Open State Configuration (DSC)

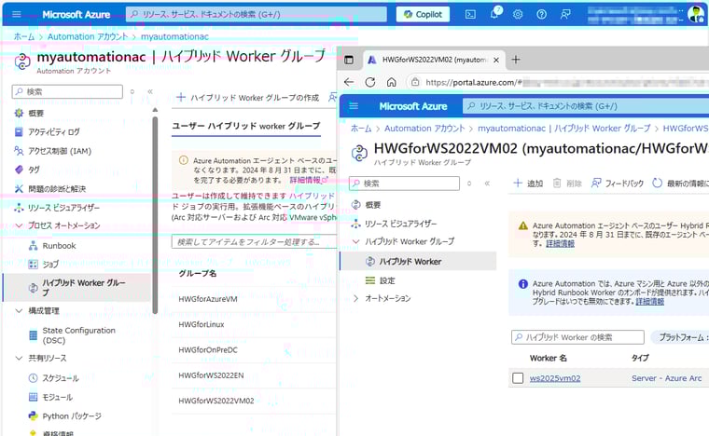[78, 334]
